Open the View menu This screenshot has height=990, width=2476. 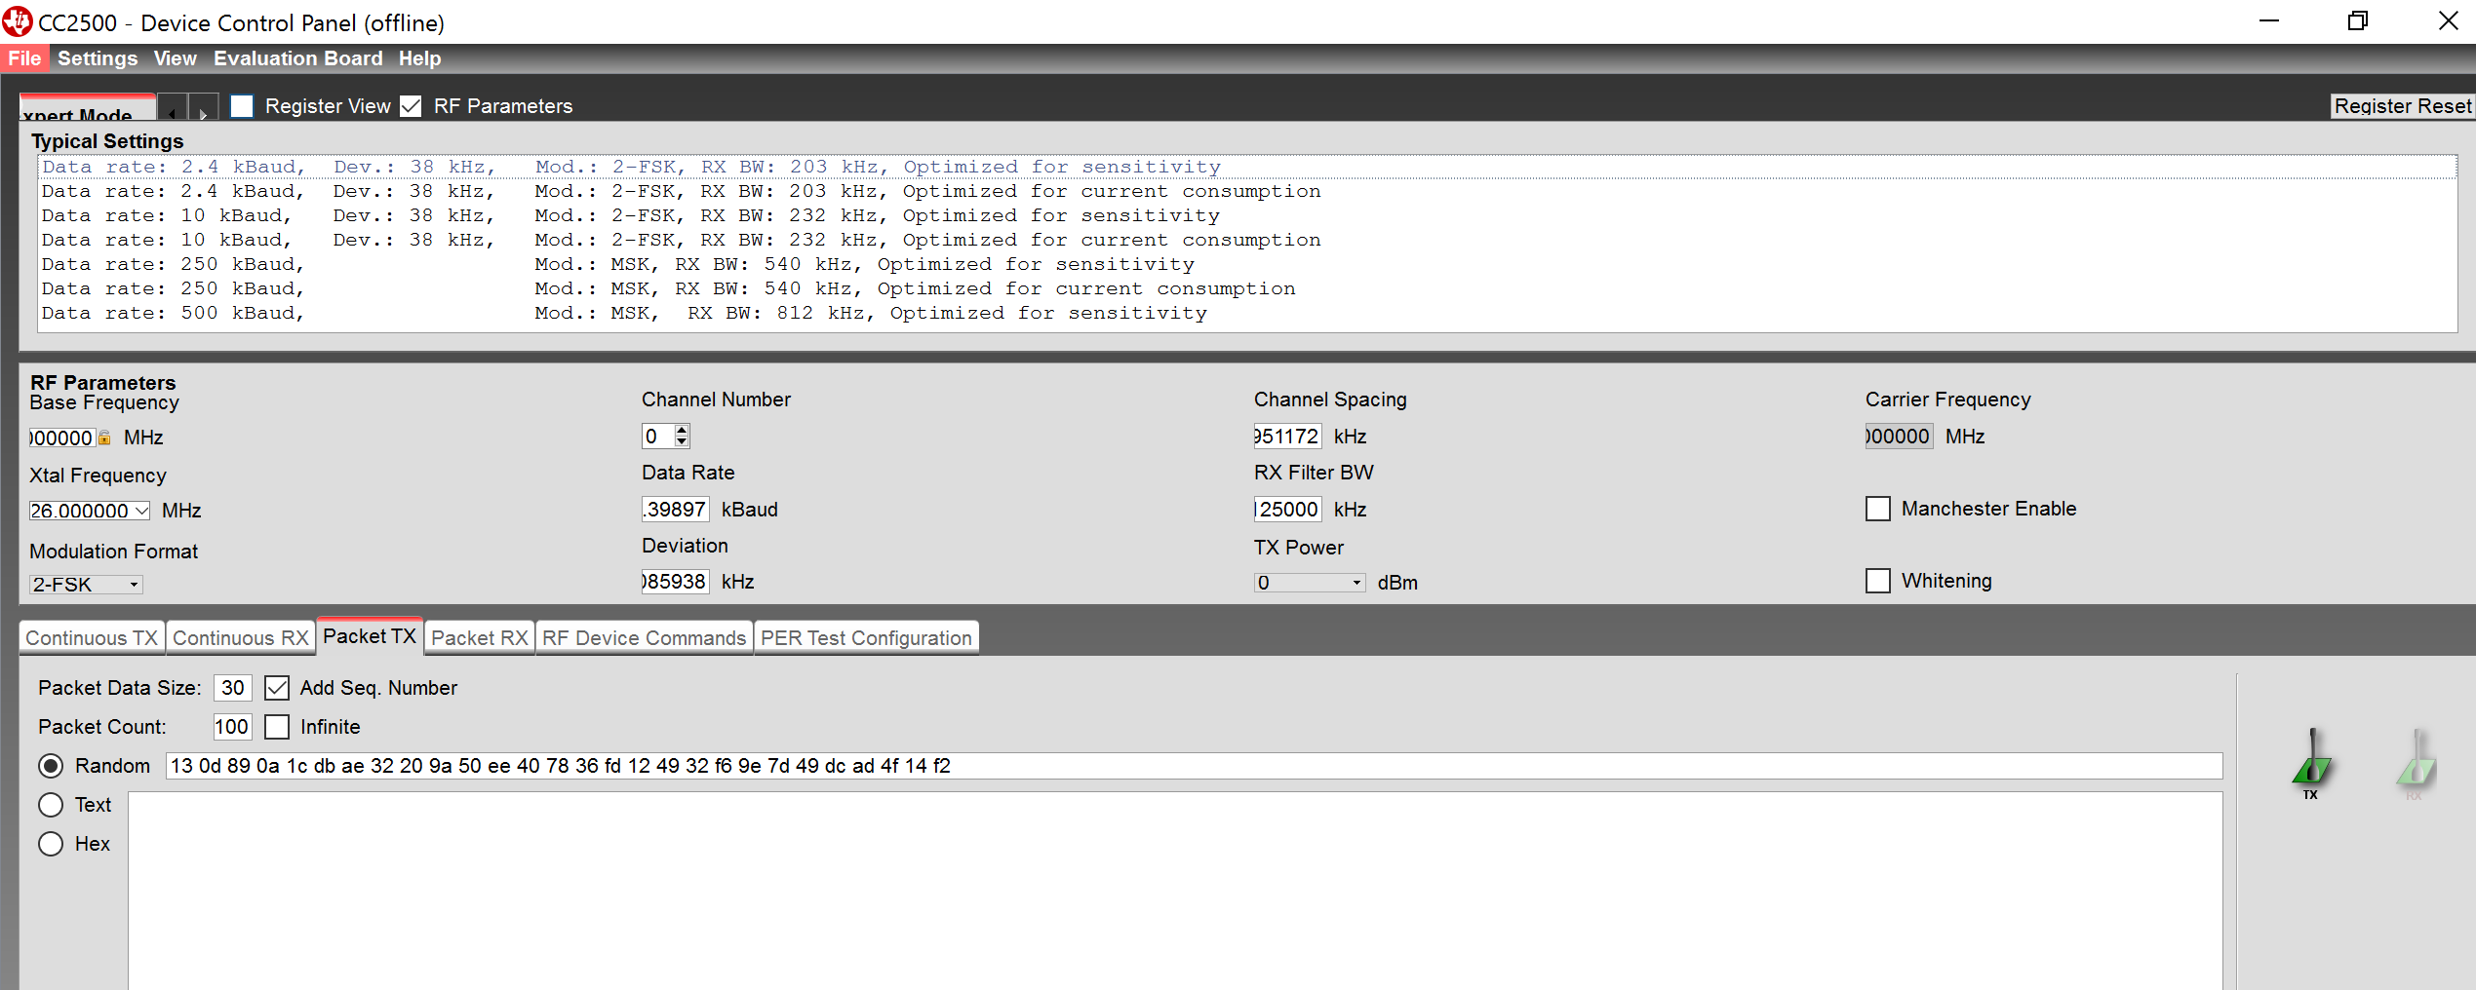(x=176, y=58)
